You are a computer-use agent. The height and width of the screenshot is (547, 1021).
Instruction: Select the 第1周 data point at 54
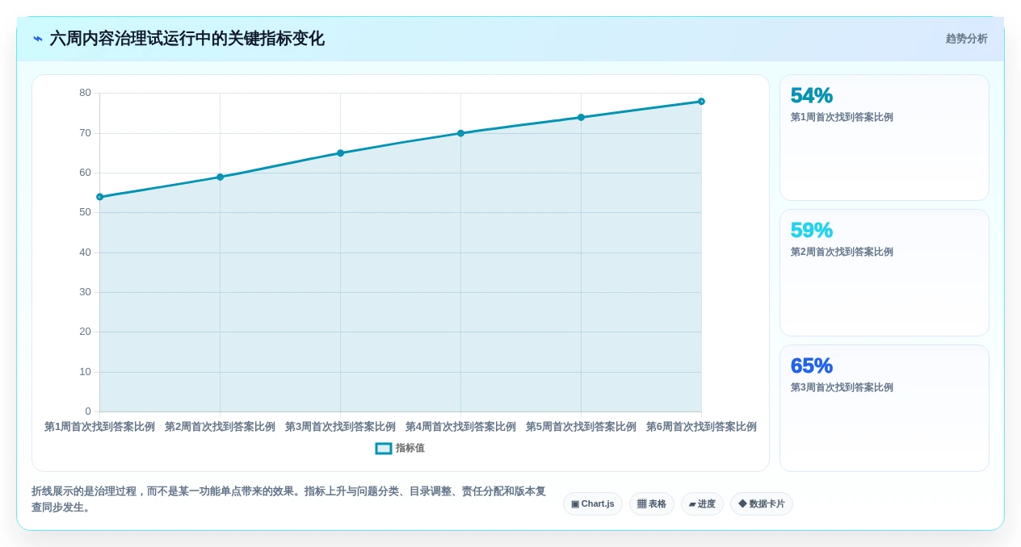(x=100, y=197)
